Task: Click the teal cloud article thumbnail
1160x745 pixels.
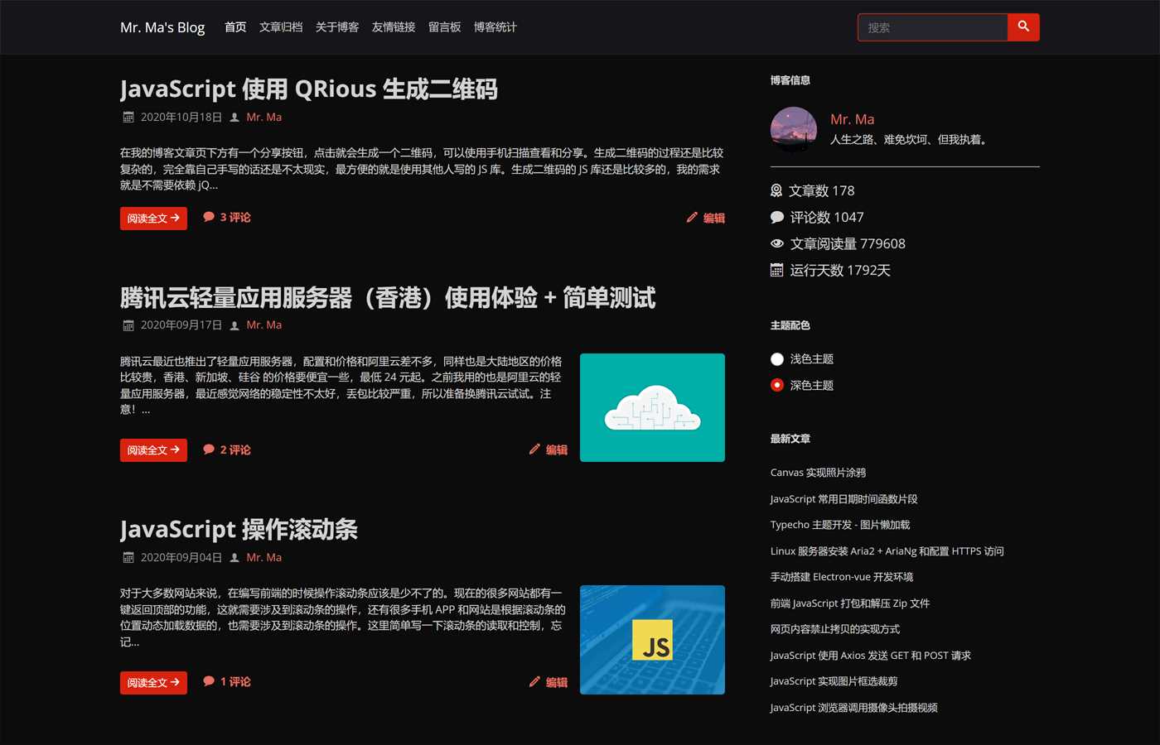Action: click(652, 407)
